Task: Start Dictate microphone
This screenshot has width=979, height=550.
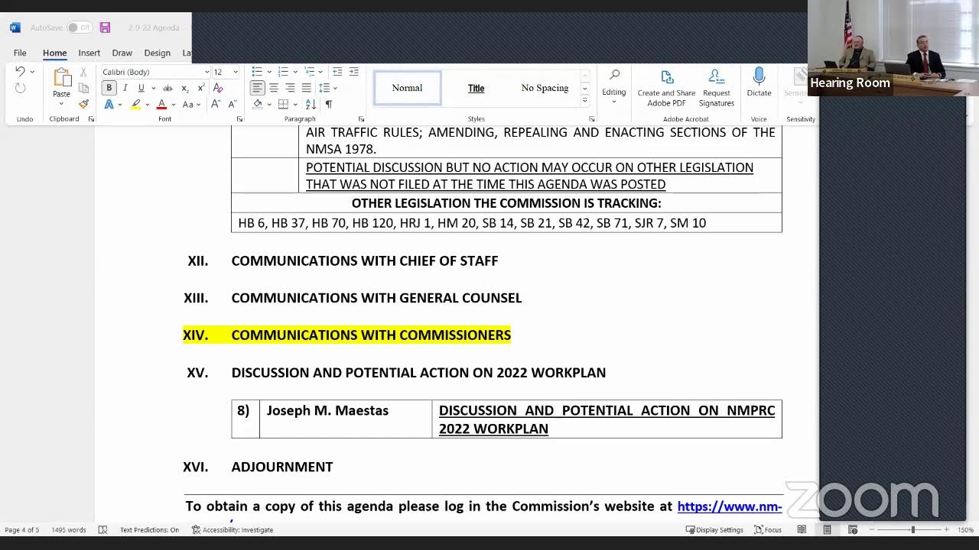Action: 759,82
